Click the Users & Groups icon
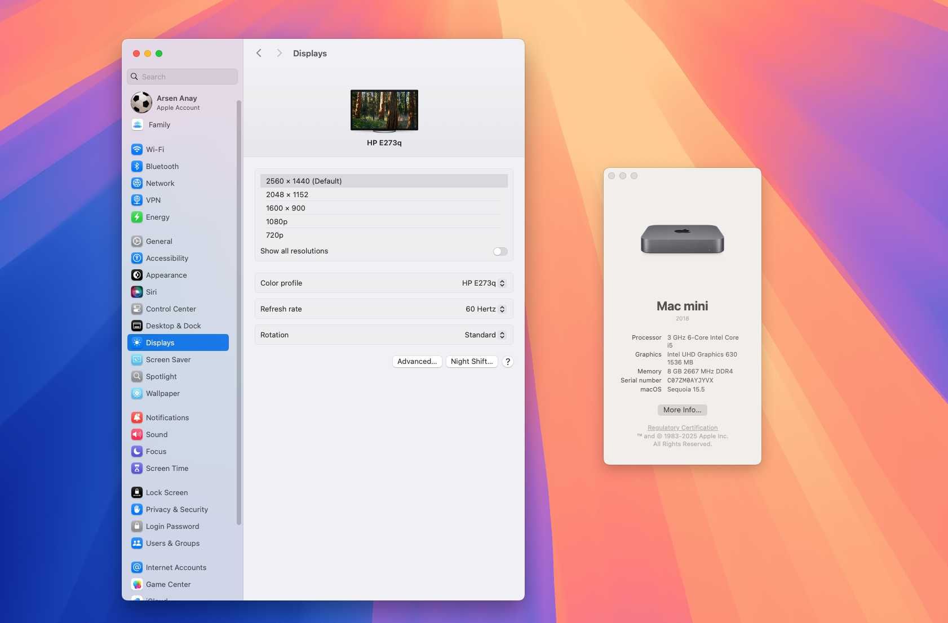This screenshot has height=623, width=948. coord(137,543)
